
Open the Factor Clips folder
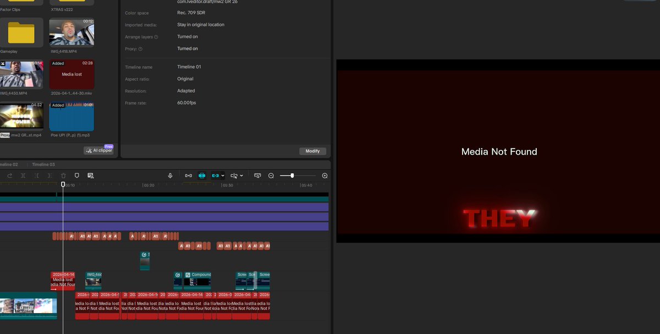point(21,3)
